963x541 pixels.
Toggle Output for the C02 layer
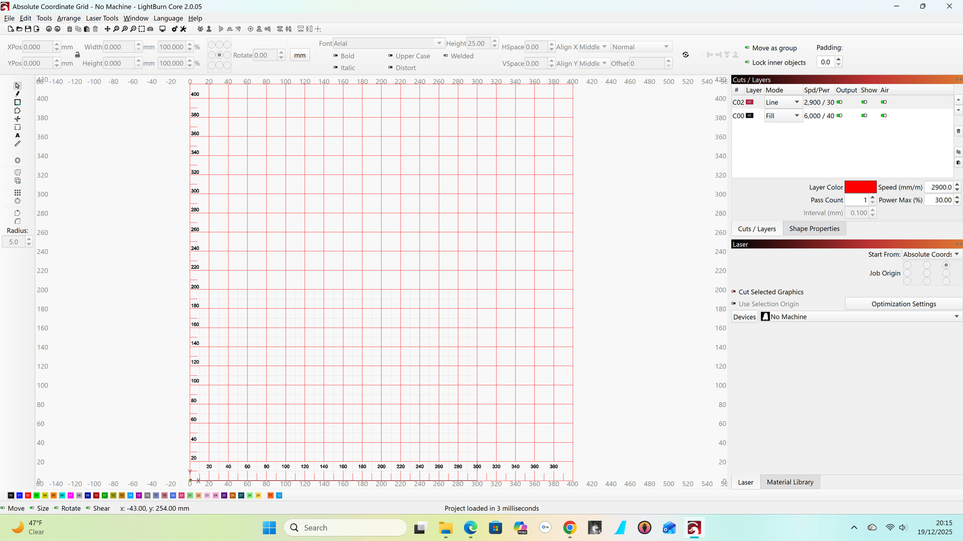click(840, 102)
